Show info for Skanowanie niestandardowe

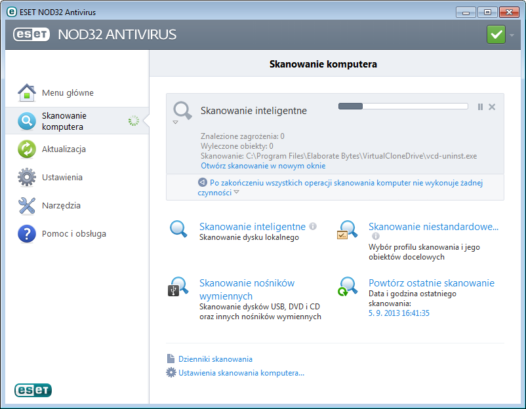pos(376,236)
